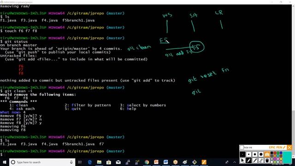The image size is (295, 166).
Task: Select the highlighter tool in Epic Pen
Action: 255,160
